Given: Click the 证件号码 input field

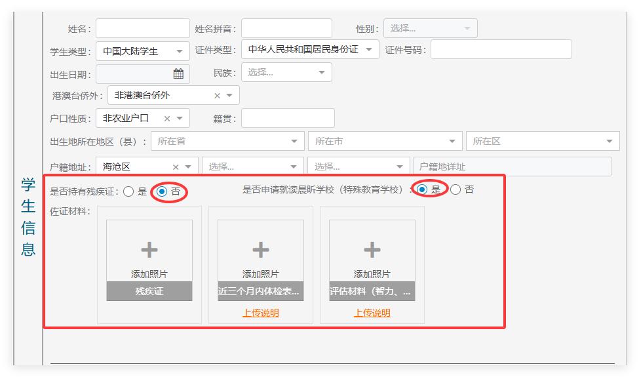Looking at the screenshot, I should coord(501,49).
